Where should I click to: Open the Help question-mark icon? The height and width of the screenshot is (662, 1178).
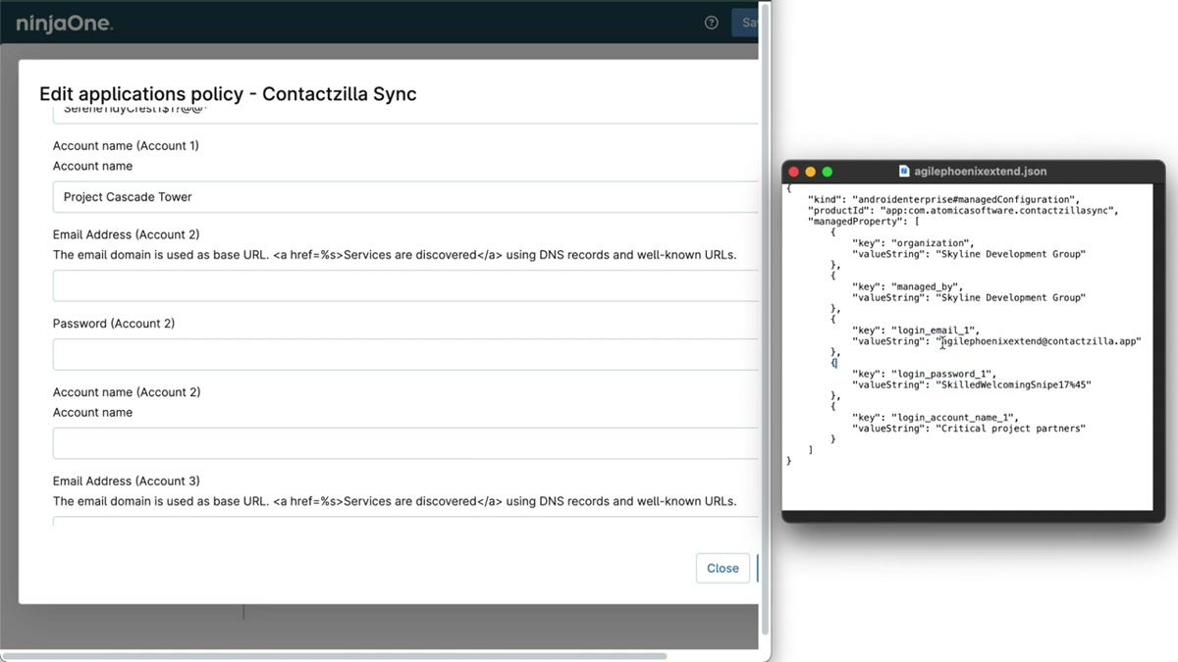click(x=710, y=22)
